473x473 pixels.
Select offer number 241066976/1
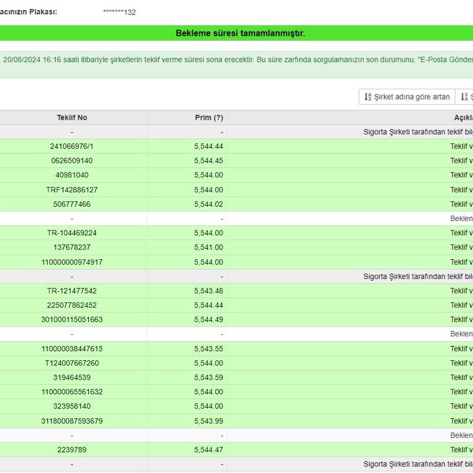(72, 147)
